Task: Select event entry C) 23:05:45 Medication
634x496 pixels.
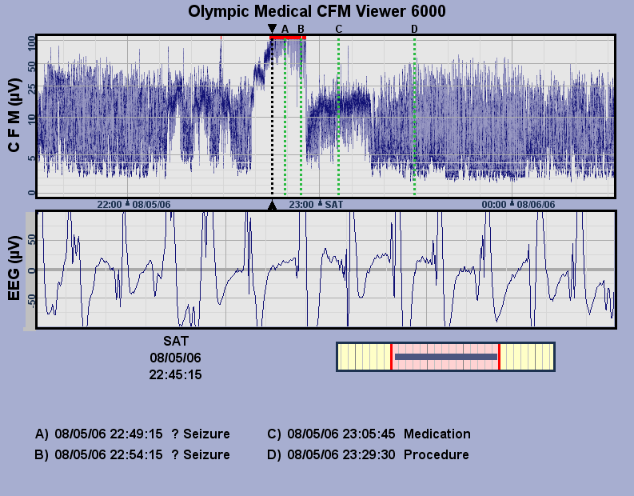Action: coord(369,434)
